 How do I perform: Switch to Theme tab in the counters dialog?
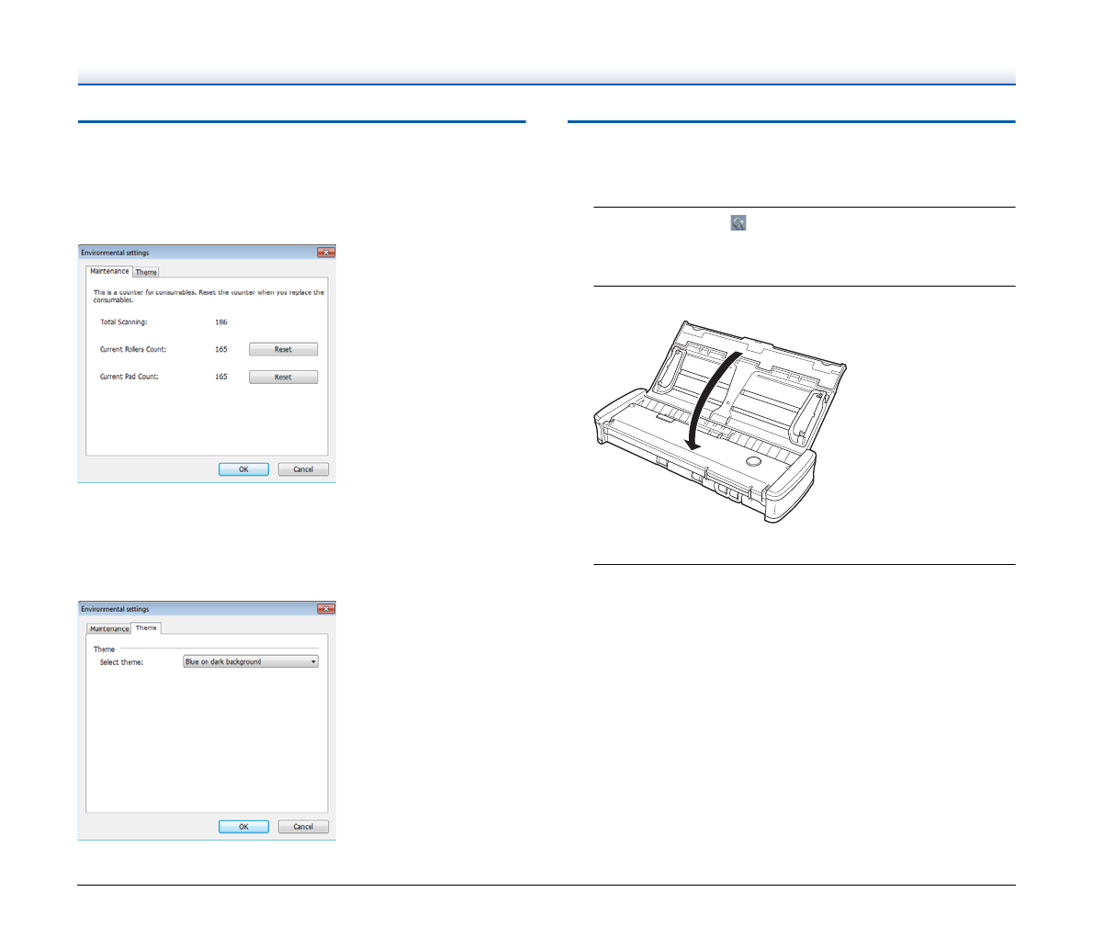tap(146, 272)
